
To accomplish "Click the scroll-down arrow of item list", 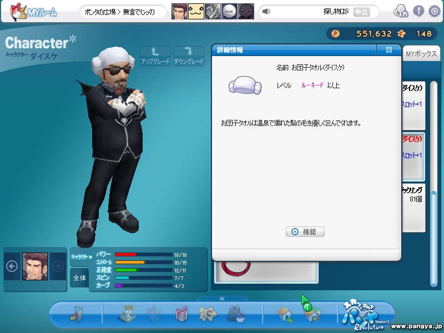I will tap(433, 284).
